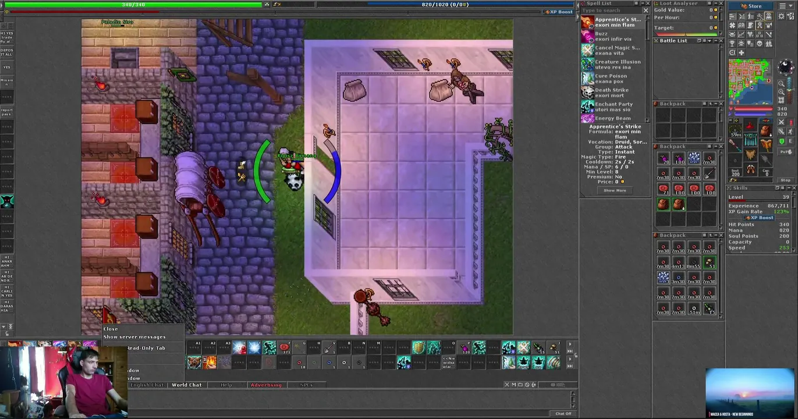Click the town minimap
Viewport: 798px width, 419px height.
[x=750, y=81]
